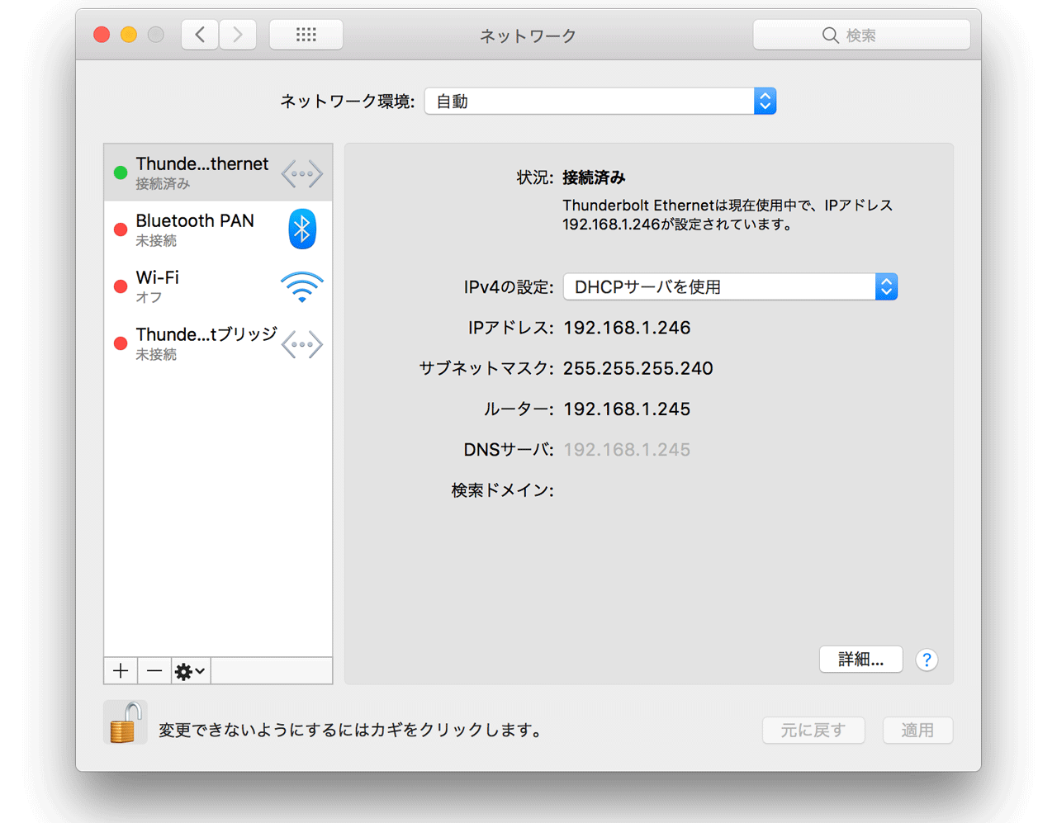Open IPv4の設定 DHCPサーバを使用 dropdown
The height and width of the screenshot is (823, 1057).
pos(730,286)
